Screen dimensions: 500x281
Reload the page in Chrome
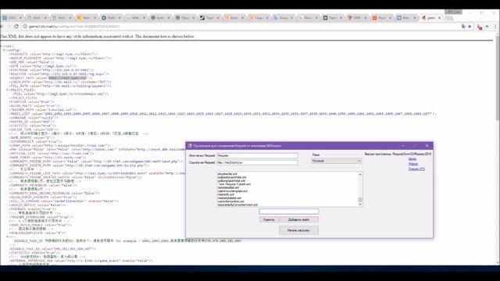(x=16, y=27)
